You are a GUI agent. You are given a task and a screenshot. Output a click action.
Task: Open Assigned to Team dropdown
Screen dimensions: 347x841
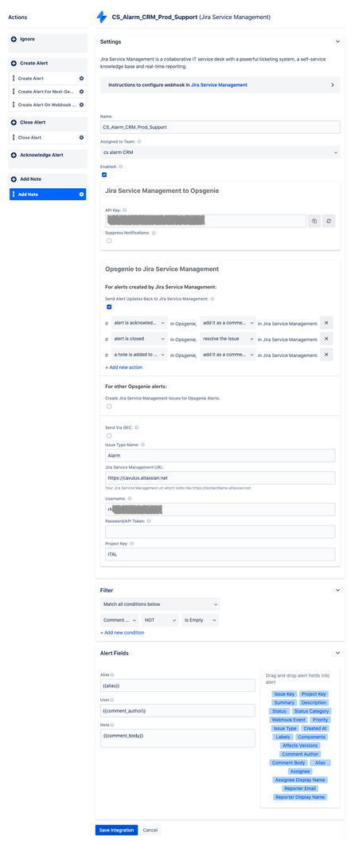point(220,153)
